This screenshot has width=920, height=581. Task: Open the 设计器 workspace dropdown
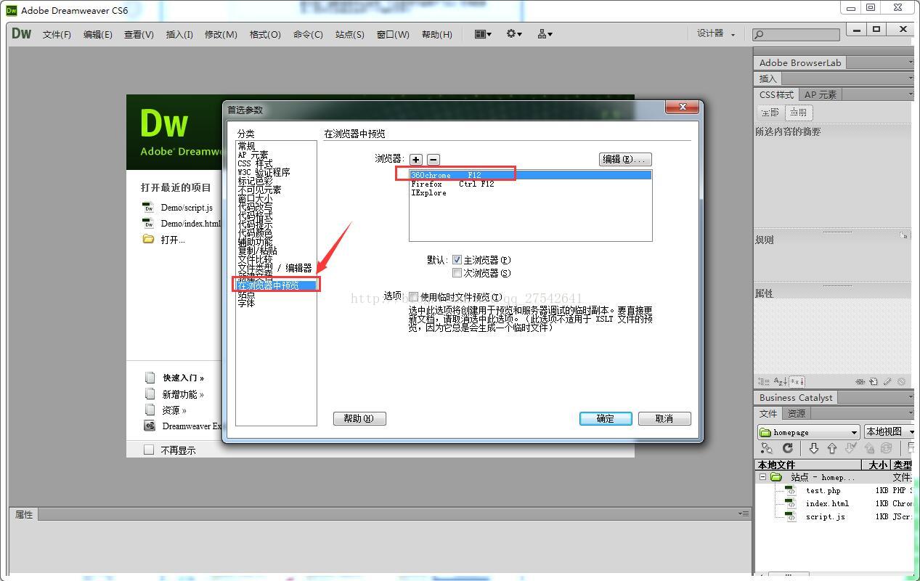[716, 33]
